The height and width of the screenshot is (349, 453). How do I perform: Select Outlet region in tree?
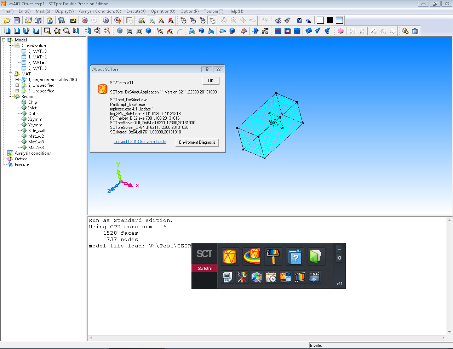(x=34, y=114)
